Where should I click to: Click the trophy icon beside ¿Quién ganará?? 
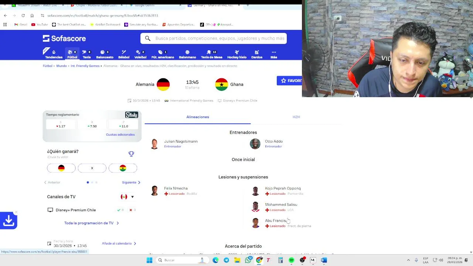pos(131,154)
